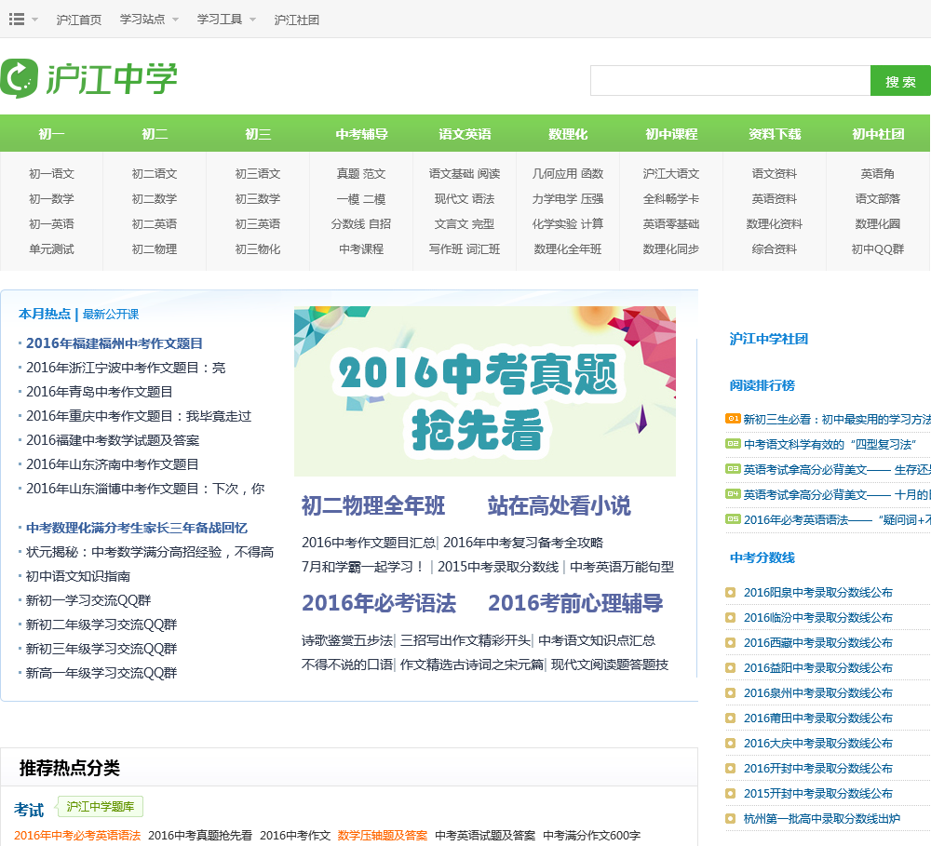Select the 初二 navigation tab

155,134
